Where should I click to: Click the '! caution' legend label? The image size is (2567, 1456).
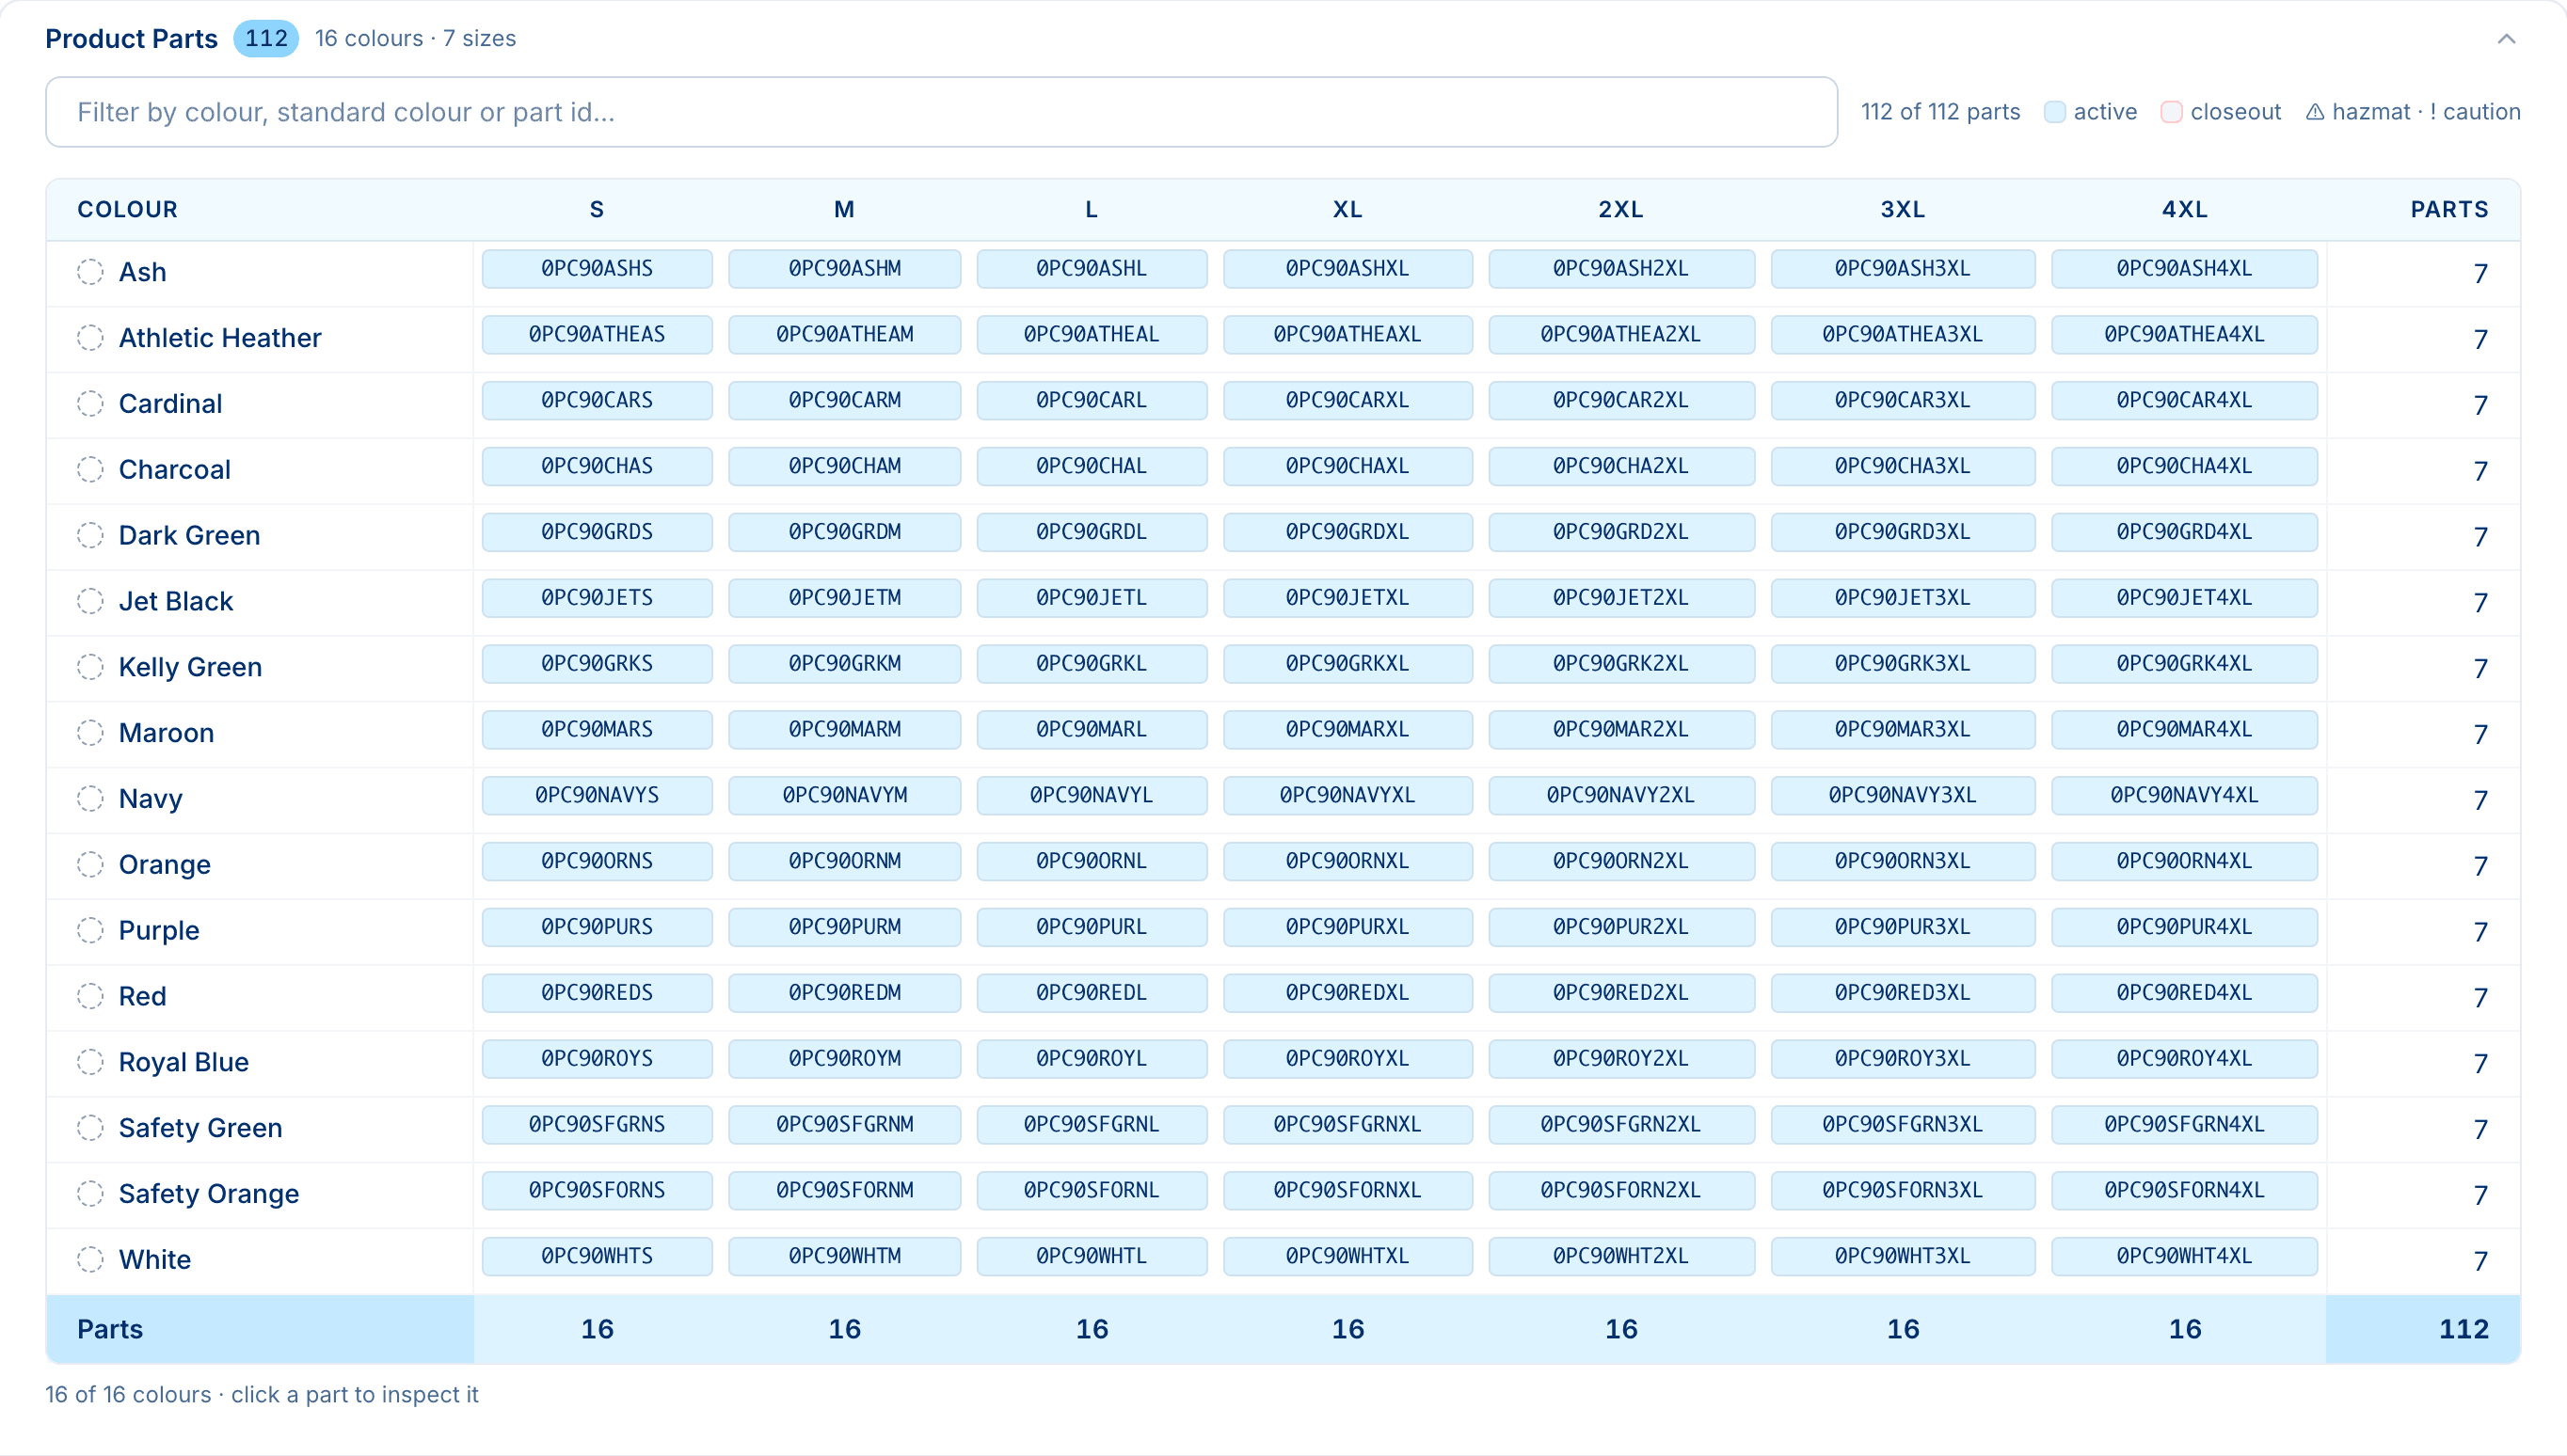[x=2475, y=112]
